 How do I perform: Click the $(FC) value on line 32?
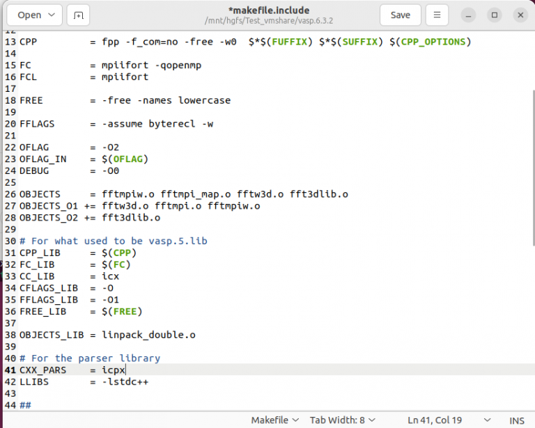pos(116,264)
